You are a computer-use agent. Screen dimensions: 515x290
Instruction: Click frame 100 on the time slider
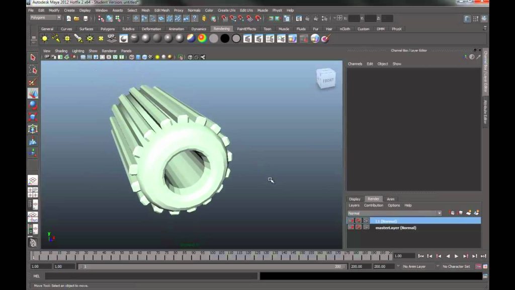[212, 256]
